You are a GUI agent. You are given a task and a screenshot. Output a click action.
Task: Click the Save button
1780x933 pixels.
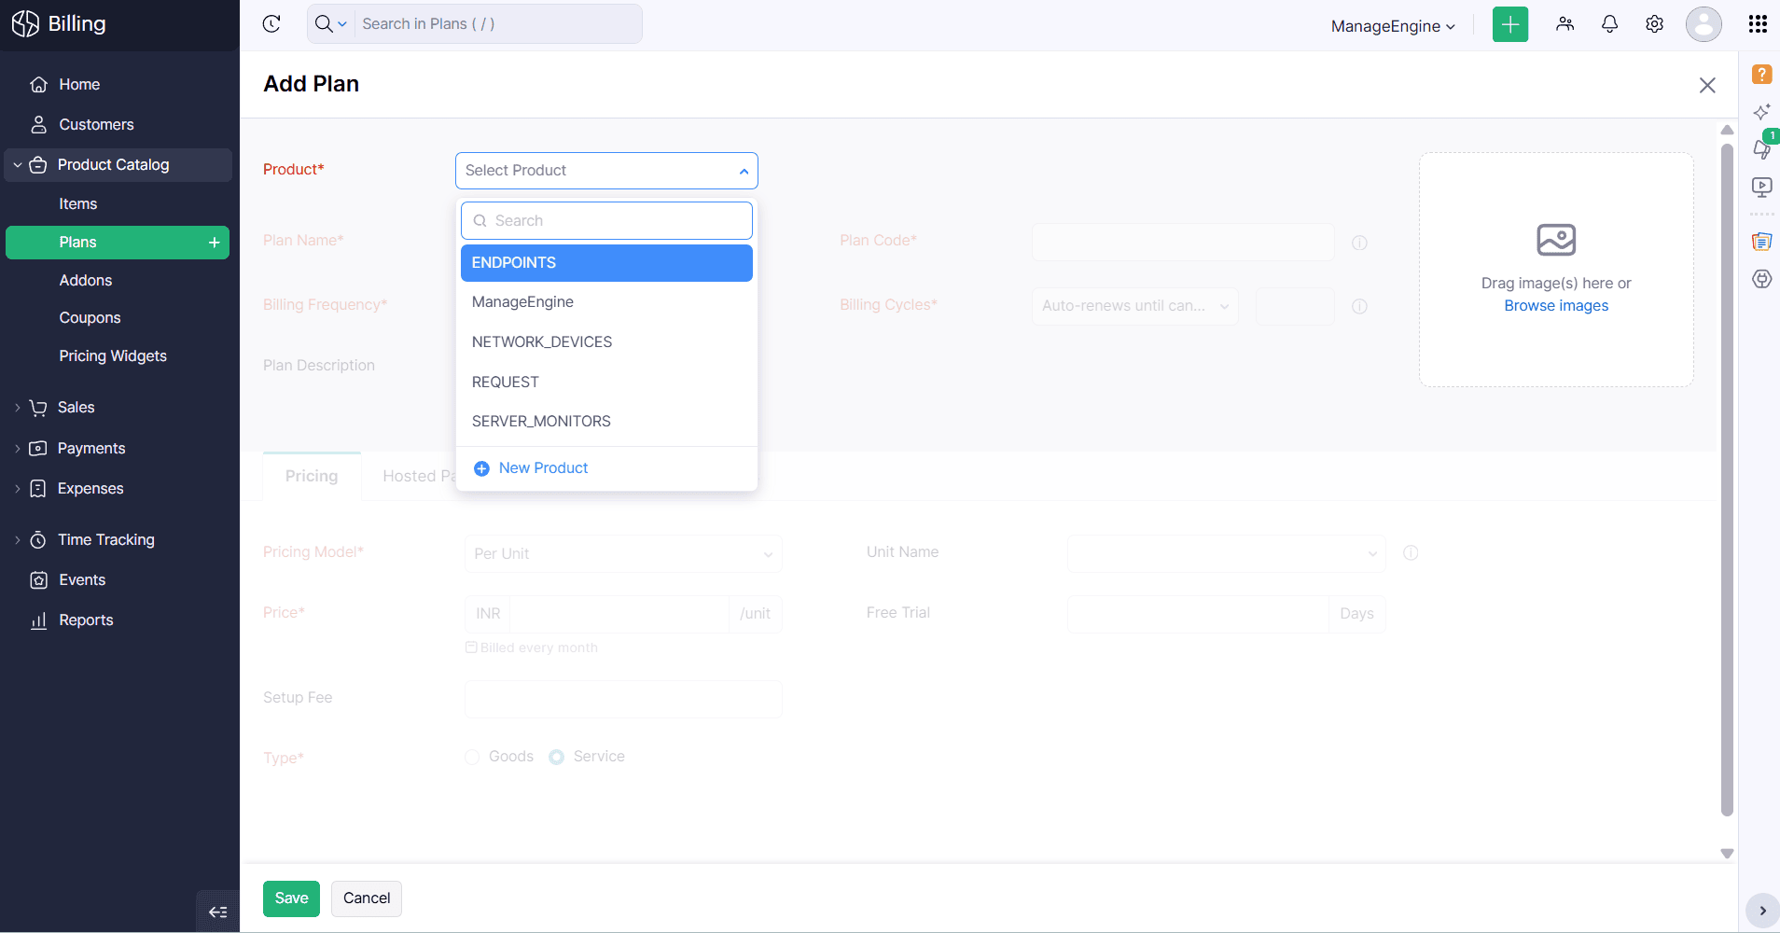click(291, 898)
